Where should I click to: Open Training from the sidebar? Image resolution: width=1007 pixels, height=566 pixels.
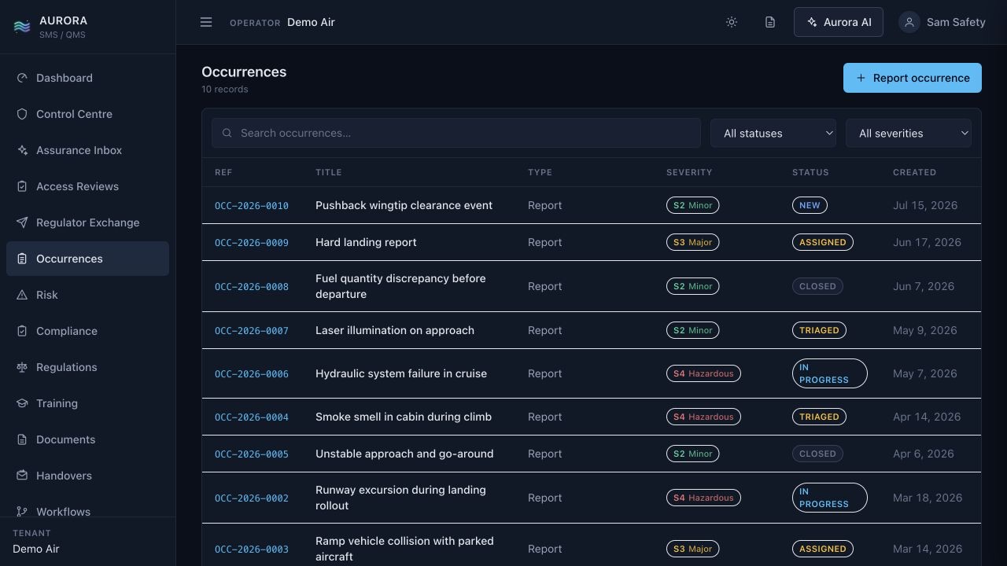[87, 403]
